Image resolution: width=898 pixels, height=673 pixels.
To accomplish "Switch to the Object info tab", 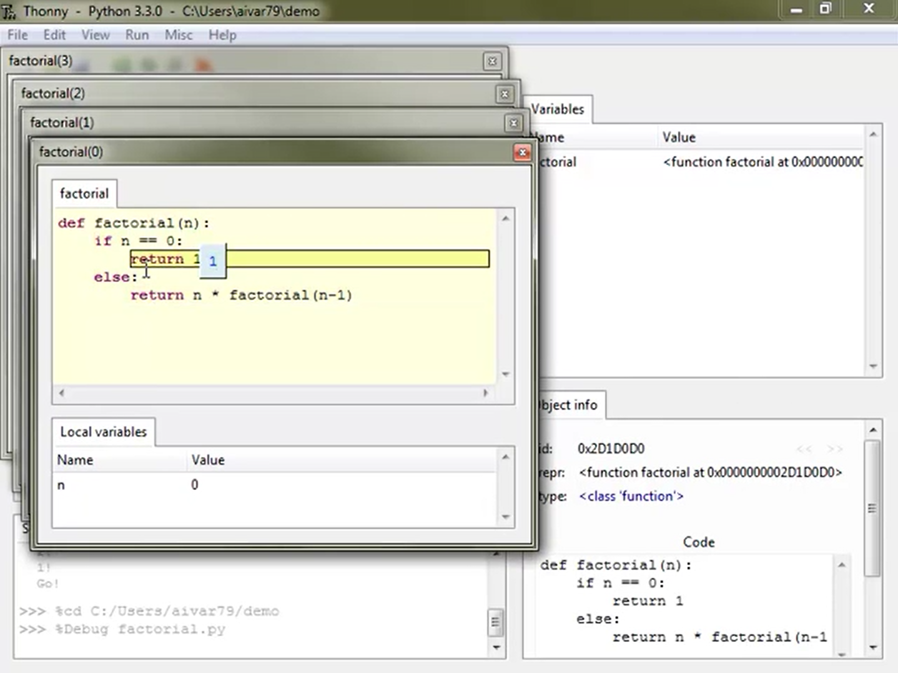I will 567,405.
